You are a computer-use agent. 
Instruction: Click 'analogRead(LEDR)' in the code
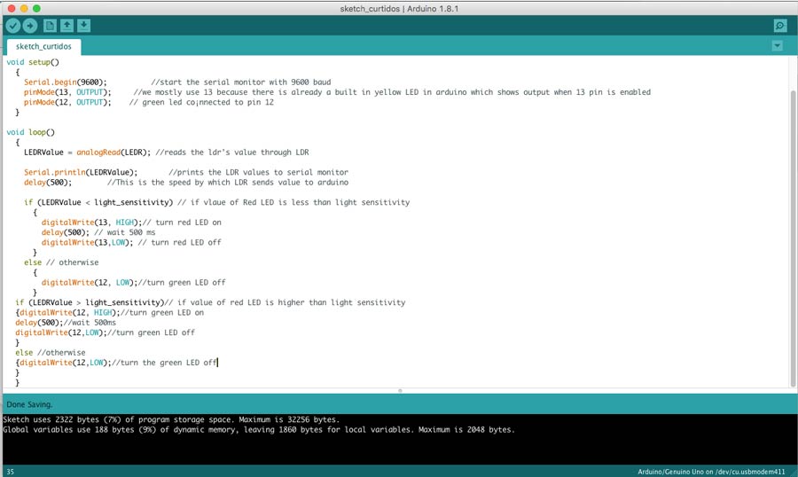(113, 152)
